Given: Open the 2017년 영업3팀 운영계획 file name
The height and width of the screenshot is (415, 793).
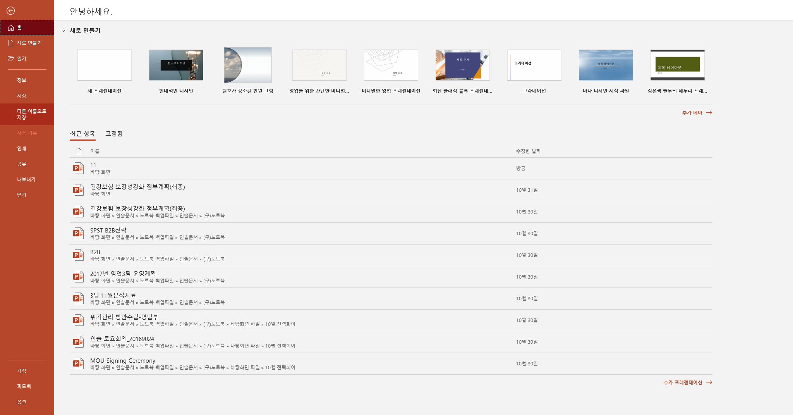Looking at the screenshot, I should [123, 274].
